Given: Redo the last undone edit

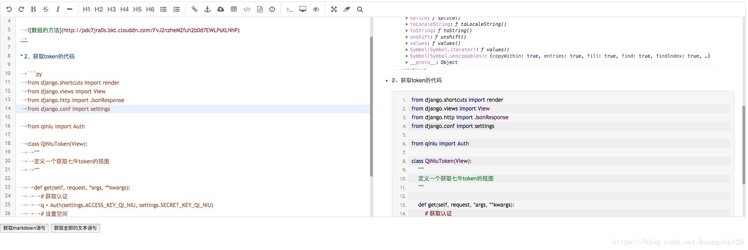Looking at the screenshot, I should tap(21, 9).
